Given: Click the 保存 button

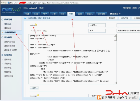Looking at the screenshot, I should pyautogui.click(x=34, y=88).
